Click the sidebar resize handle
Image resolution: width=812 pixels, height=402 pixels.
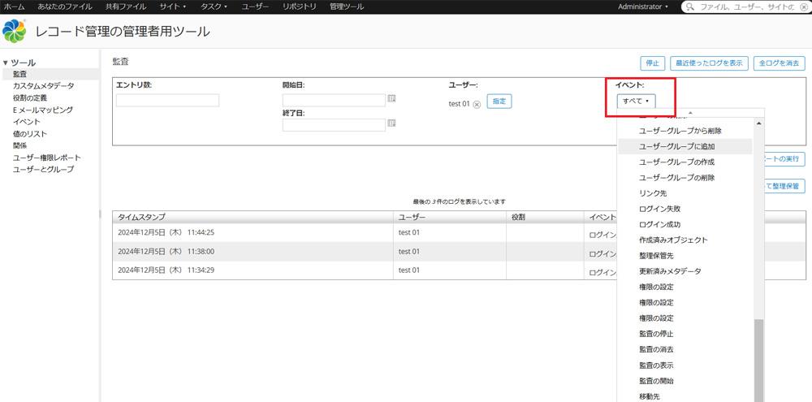[x=100, y=214]
